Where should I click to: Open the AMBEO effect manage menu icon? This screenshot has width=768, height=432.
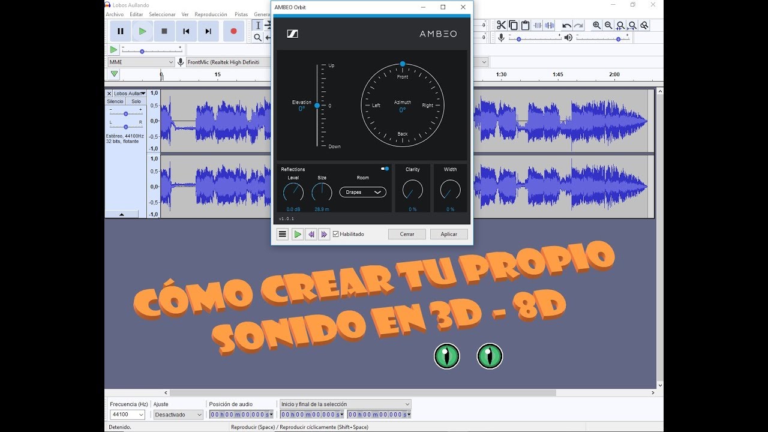click(x=283, y=234)
